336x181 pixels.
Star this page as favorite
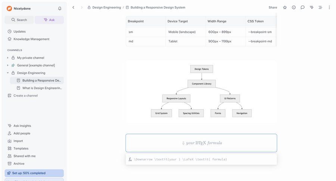[285, 7]
